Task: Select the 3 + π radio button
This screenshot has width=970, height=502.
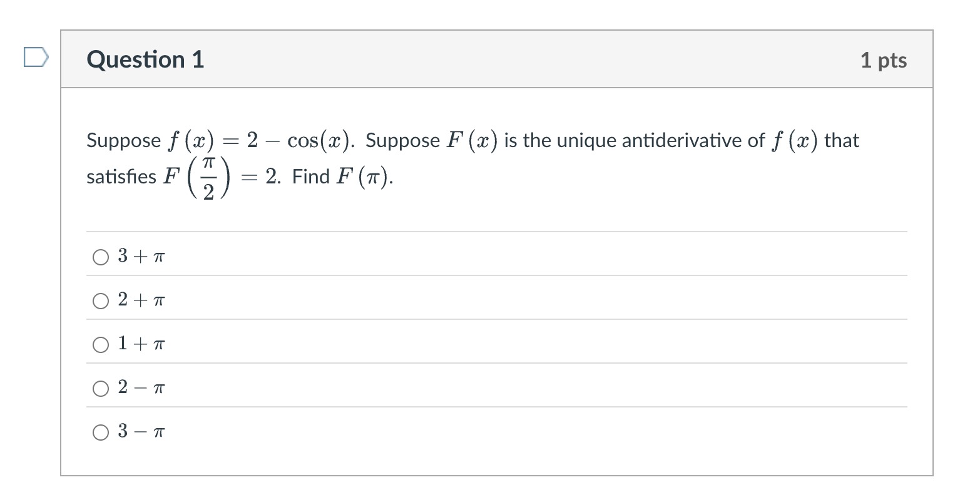Action: [x=101, y=257]
